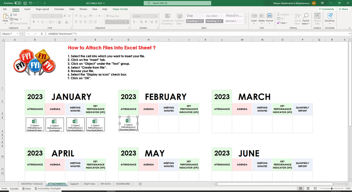This screenshot has width=352, height=192.
Task: Click the Clear eraser icon
Action: (278, 23)
